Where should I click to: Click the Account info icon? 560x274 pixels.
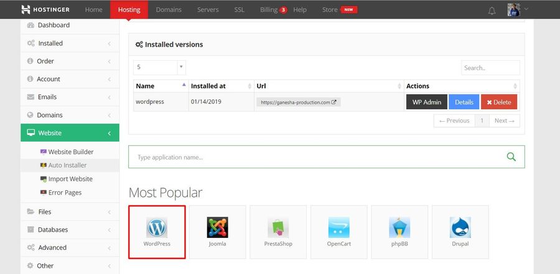point(30,79)
